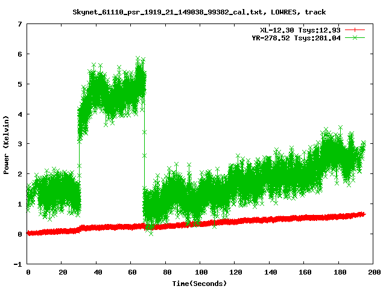The height and width of the screenshot is (289, 386).
Task: Click the green YR legend line sample
Action: point(355,37)
